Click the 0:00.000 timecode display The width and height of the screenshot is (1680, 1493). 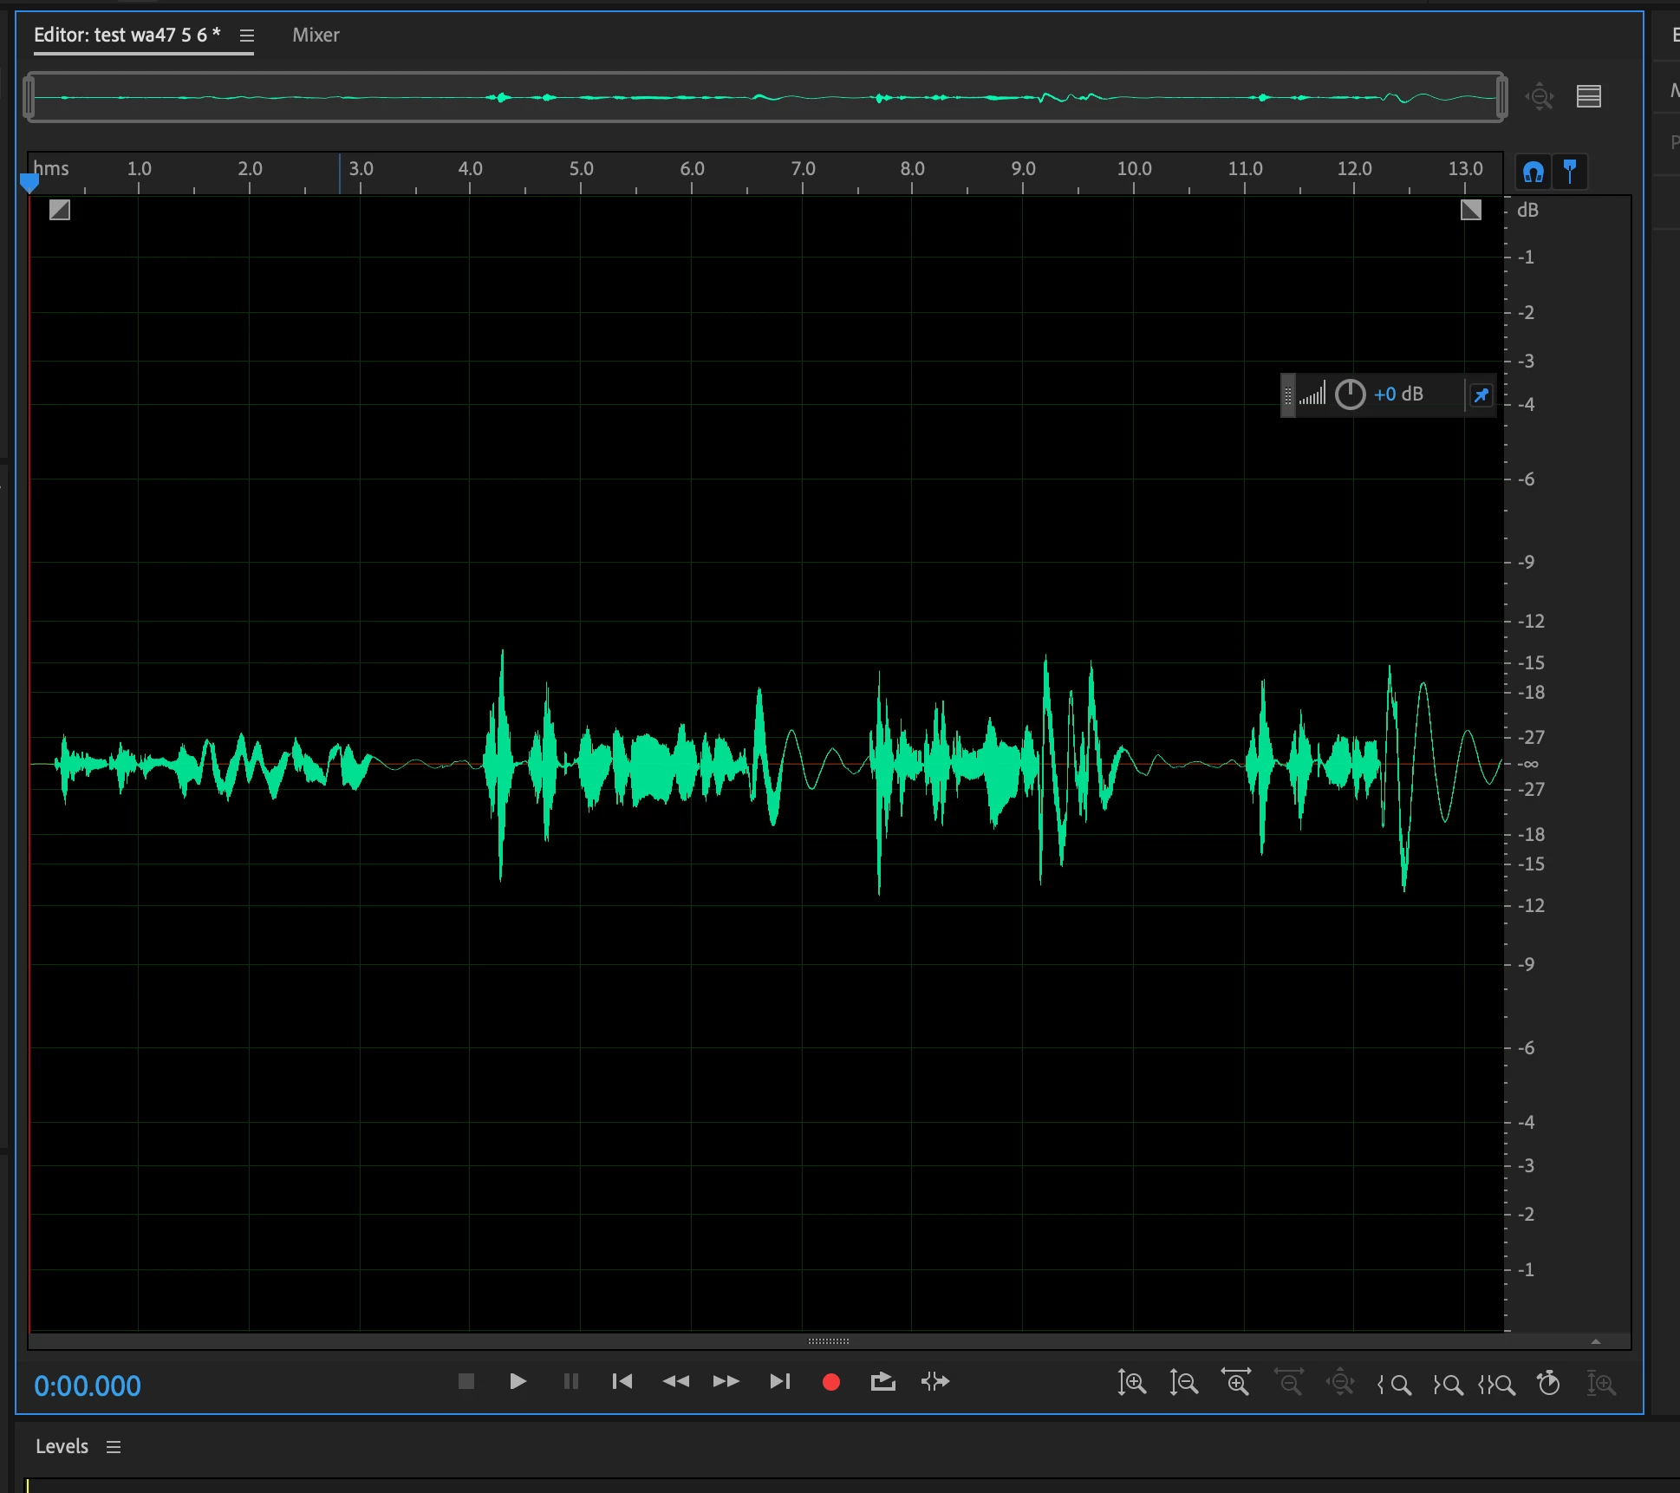point(88,1385)
